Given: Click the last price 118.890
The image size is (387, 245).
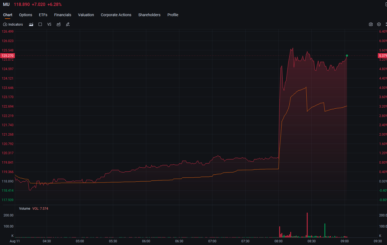Looking at the screenshot, I should click(22, 5).
